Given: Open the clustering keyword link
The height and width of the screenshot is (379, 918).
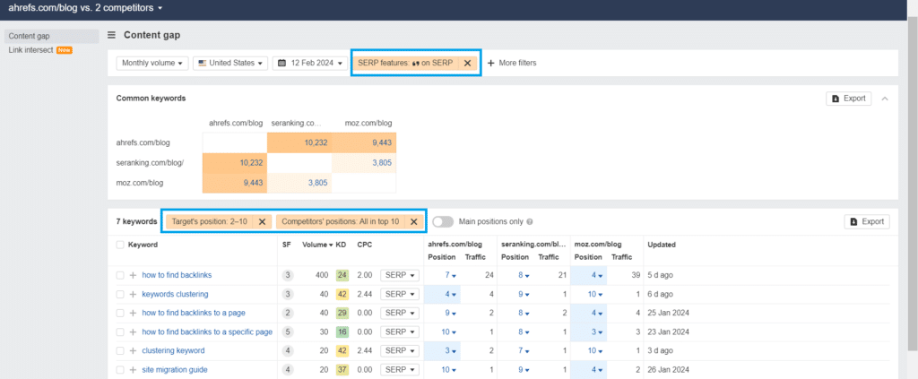Looking at the screenshot, I should click(x=173, y=351).
